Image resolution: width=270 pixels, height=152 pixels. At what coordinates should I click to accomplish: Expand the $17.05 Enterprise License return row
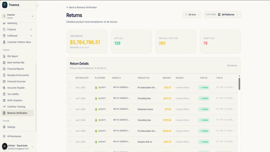(70, 109)
